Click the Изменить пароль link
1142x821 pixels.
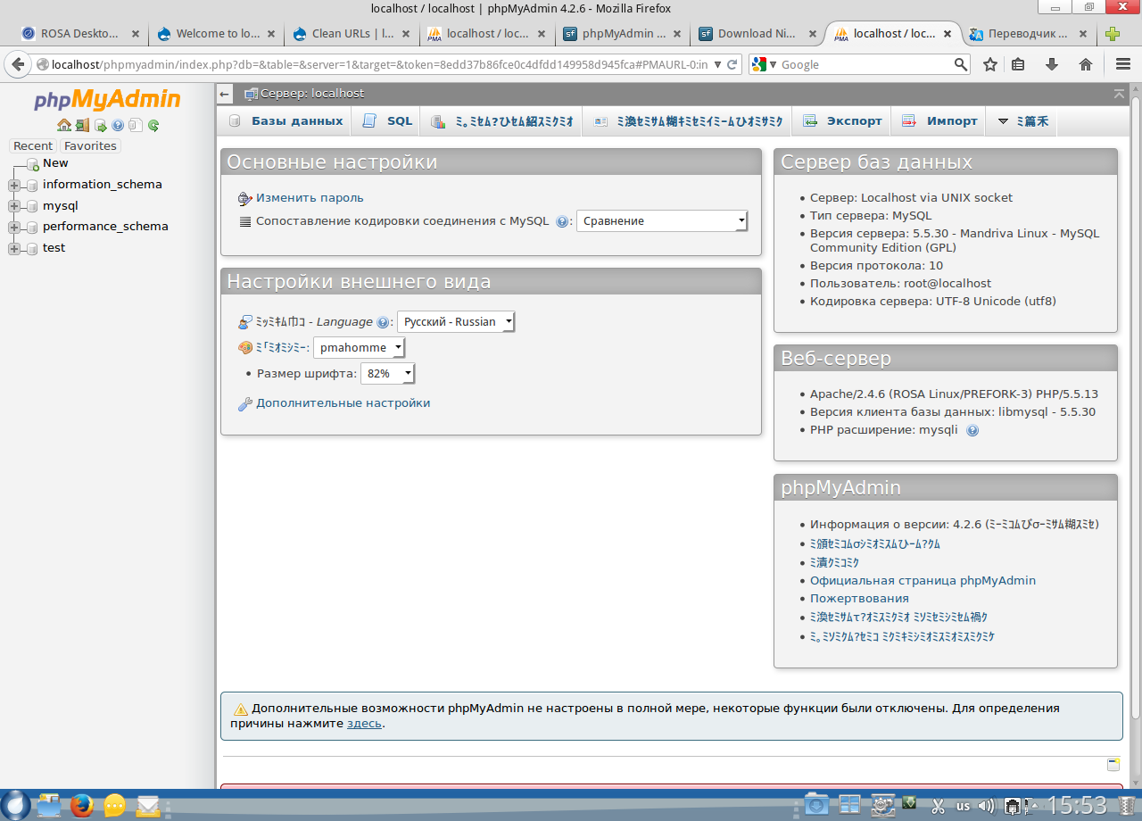click(x=310, y=198)
